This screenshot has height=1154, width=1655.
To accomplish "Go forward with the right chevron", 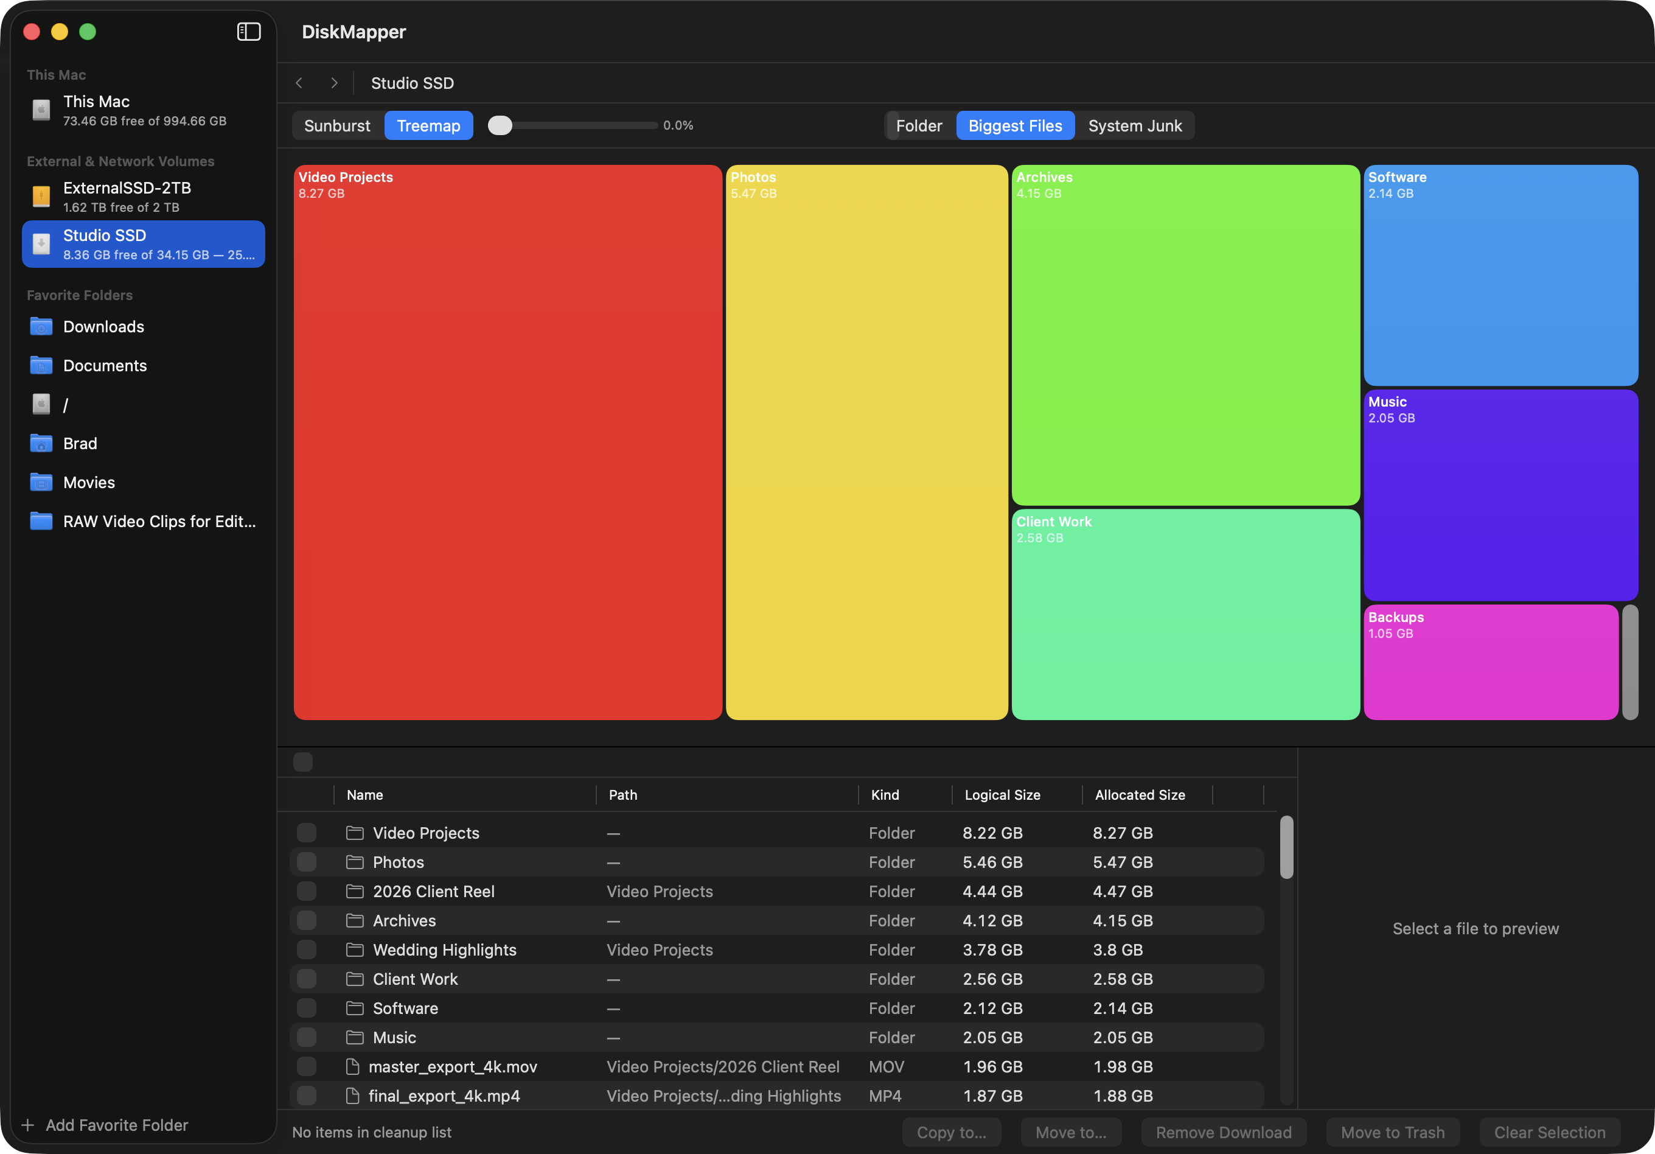I will pos(335,83).
